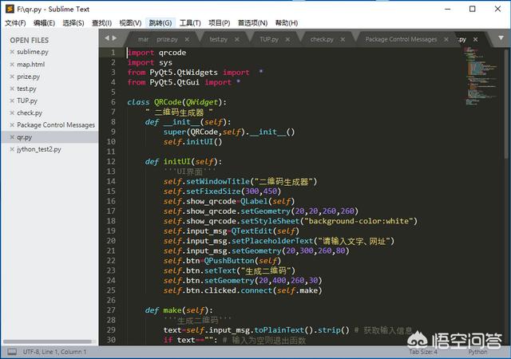This screenshot has height=359, width=511.
Task: Close TUP.py in the open files sidebar
Action: pyautogui.click(x=12, y=101)
